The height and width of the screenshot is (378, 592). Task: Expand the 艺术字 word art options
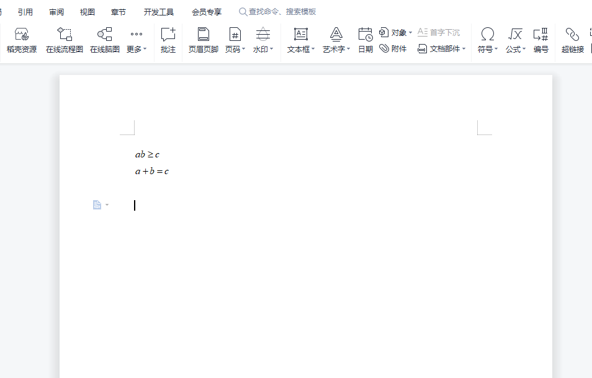(336, 49)
